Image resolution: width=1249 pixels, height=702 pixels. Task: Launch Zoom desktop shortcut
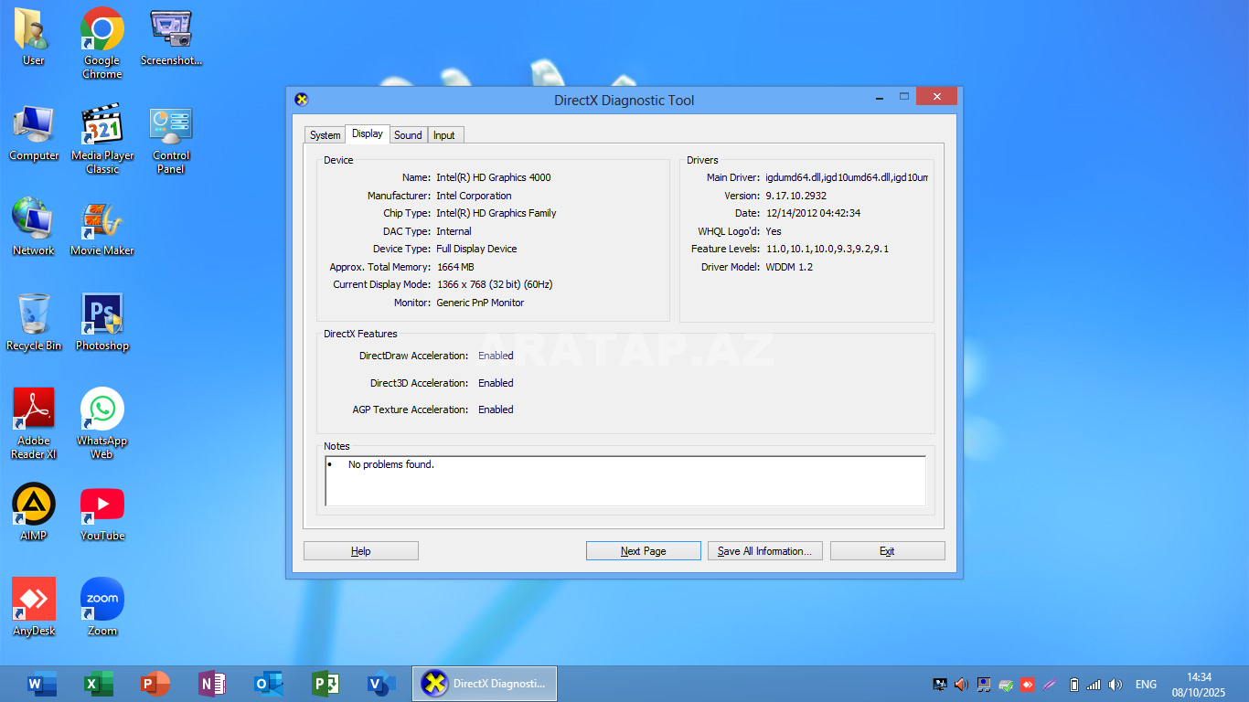(102, 606)
